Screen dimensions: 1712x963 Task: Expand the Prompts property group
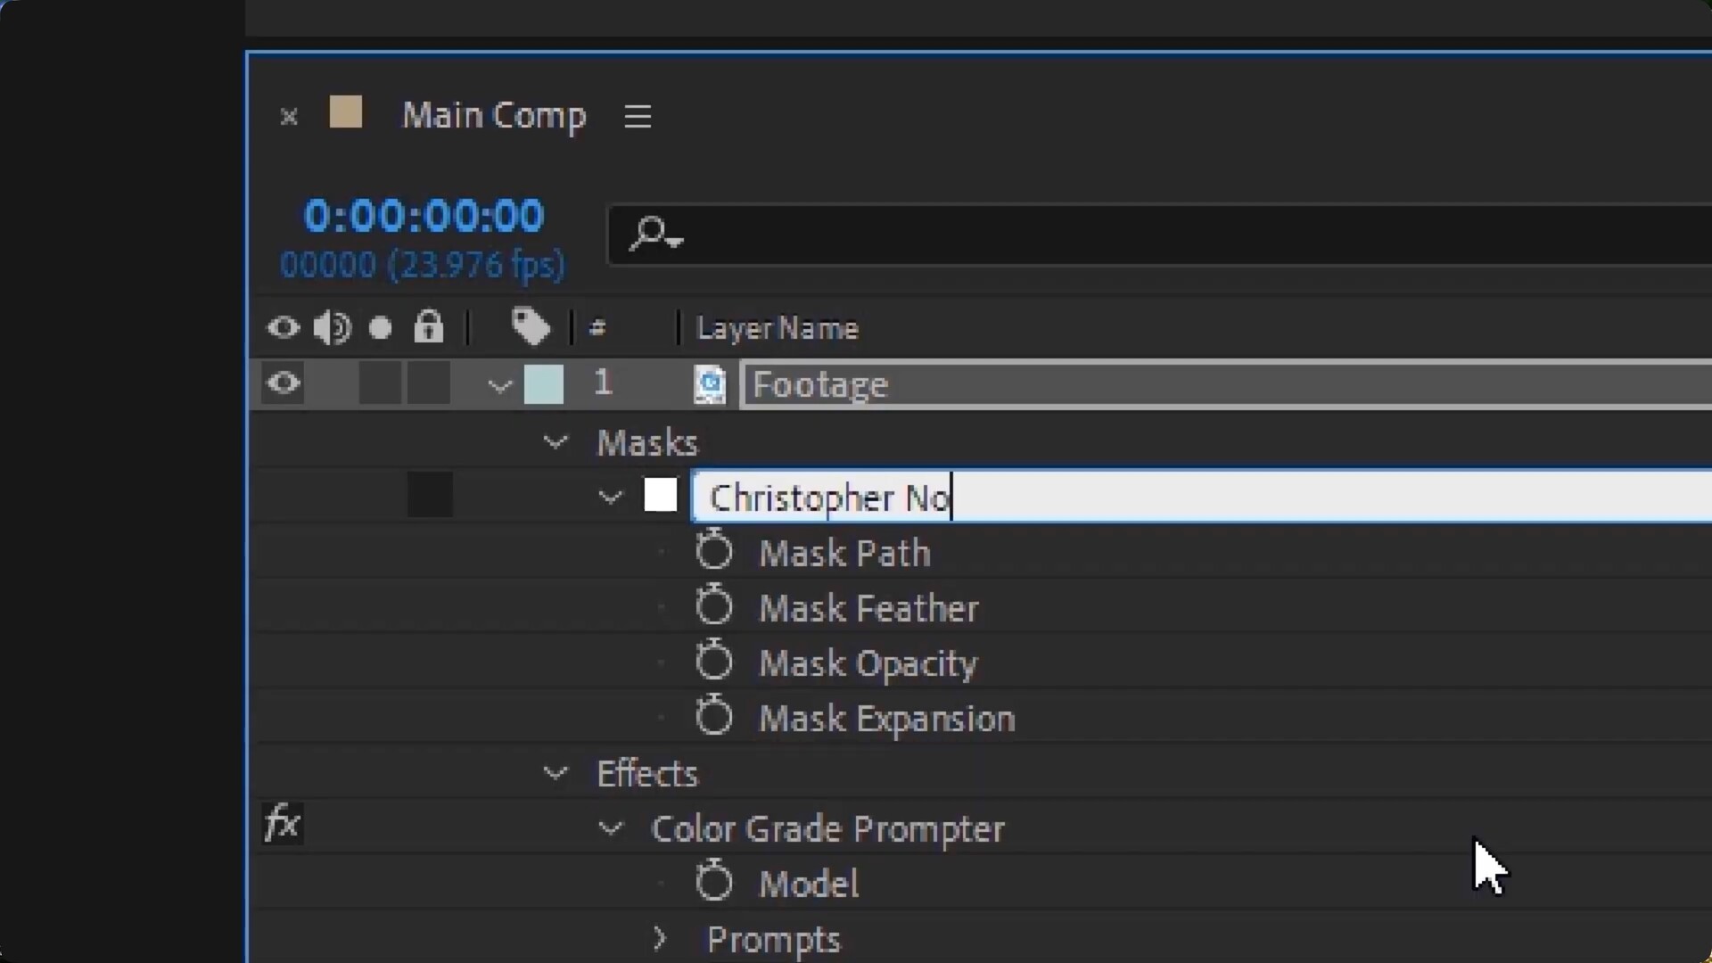[660, 938]
